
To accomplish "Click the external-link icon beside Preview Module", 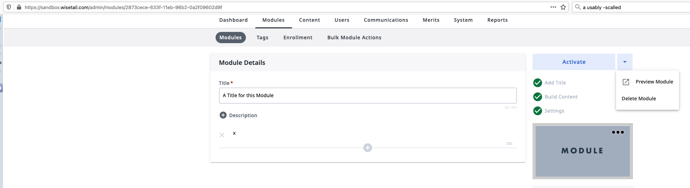I will (626, 82).
